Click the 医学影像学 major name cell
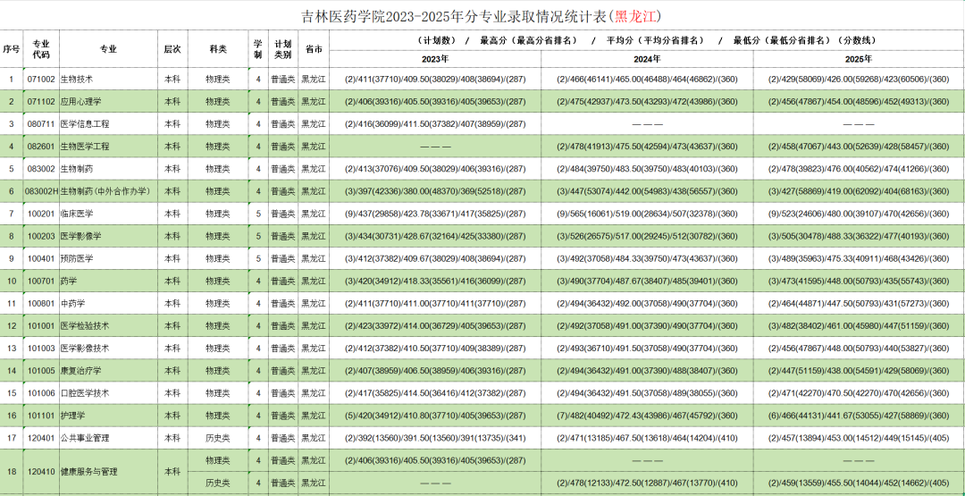The width and height of the screenshot is (965, 496). point(108,236)
